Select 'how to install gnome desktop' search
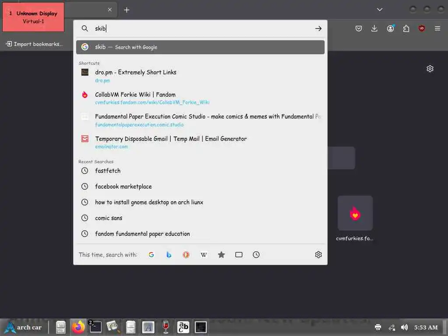448x336 pixels. (200, 202)
